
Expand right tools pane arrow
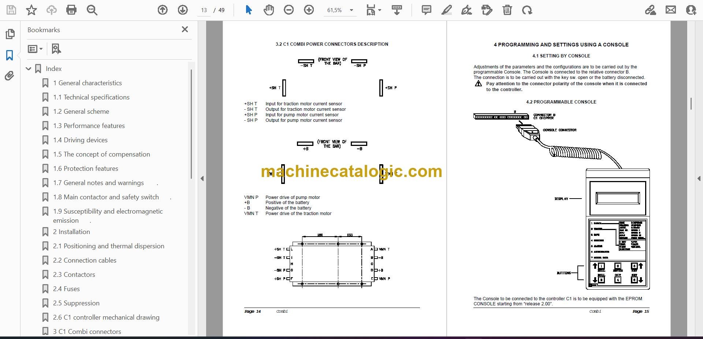tap(699, 178)
